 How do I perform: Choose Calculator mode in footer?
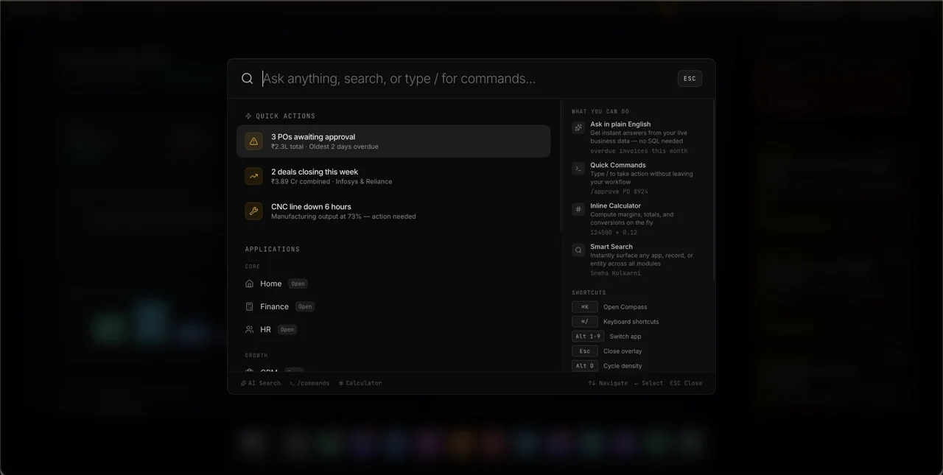click(360, 383)
